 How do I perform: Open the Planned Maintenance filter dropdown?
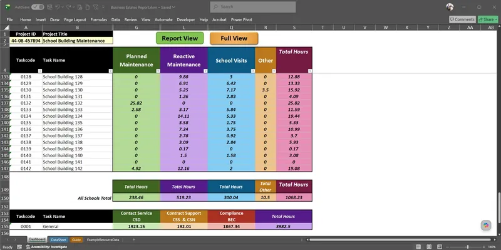click(158, 71)
